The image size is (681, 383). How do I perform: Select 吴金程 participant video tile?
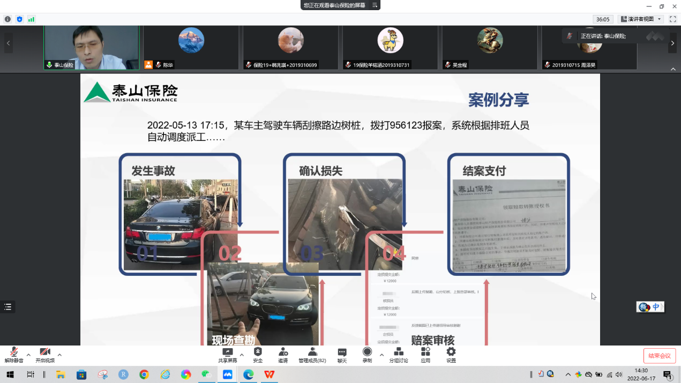click(490, 47)
